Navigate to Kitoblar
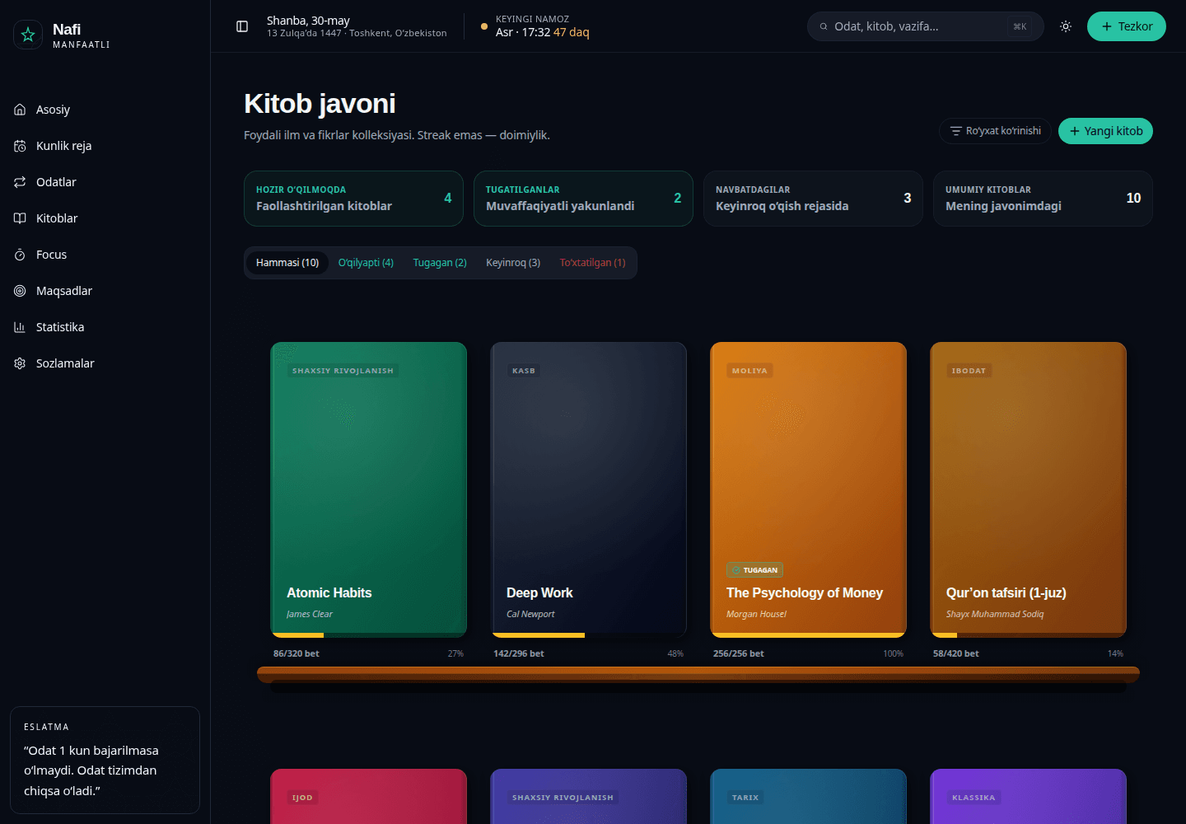The image size is (1186, 824). coord(105,218)
